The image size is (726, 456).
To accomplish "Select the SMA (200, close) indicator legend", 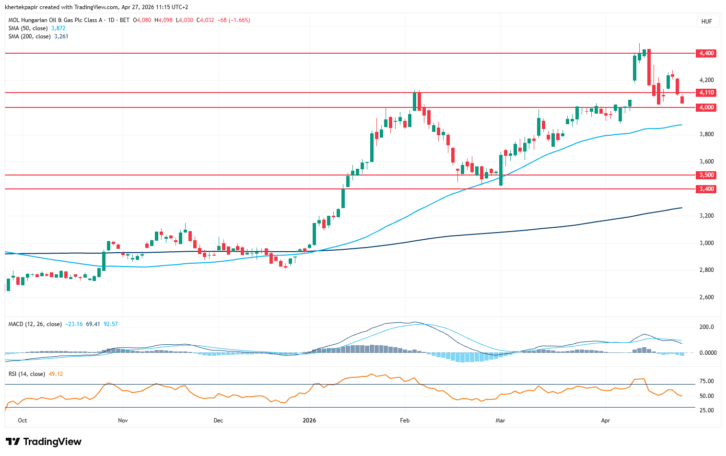I will 29,36.
